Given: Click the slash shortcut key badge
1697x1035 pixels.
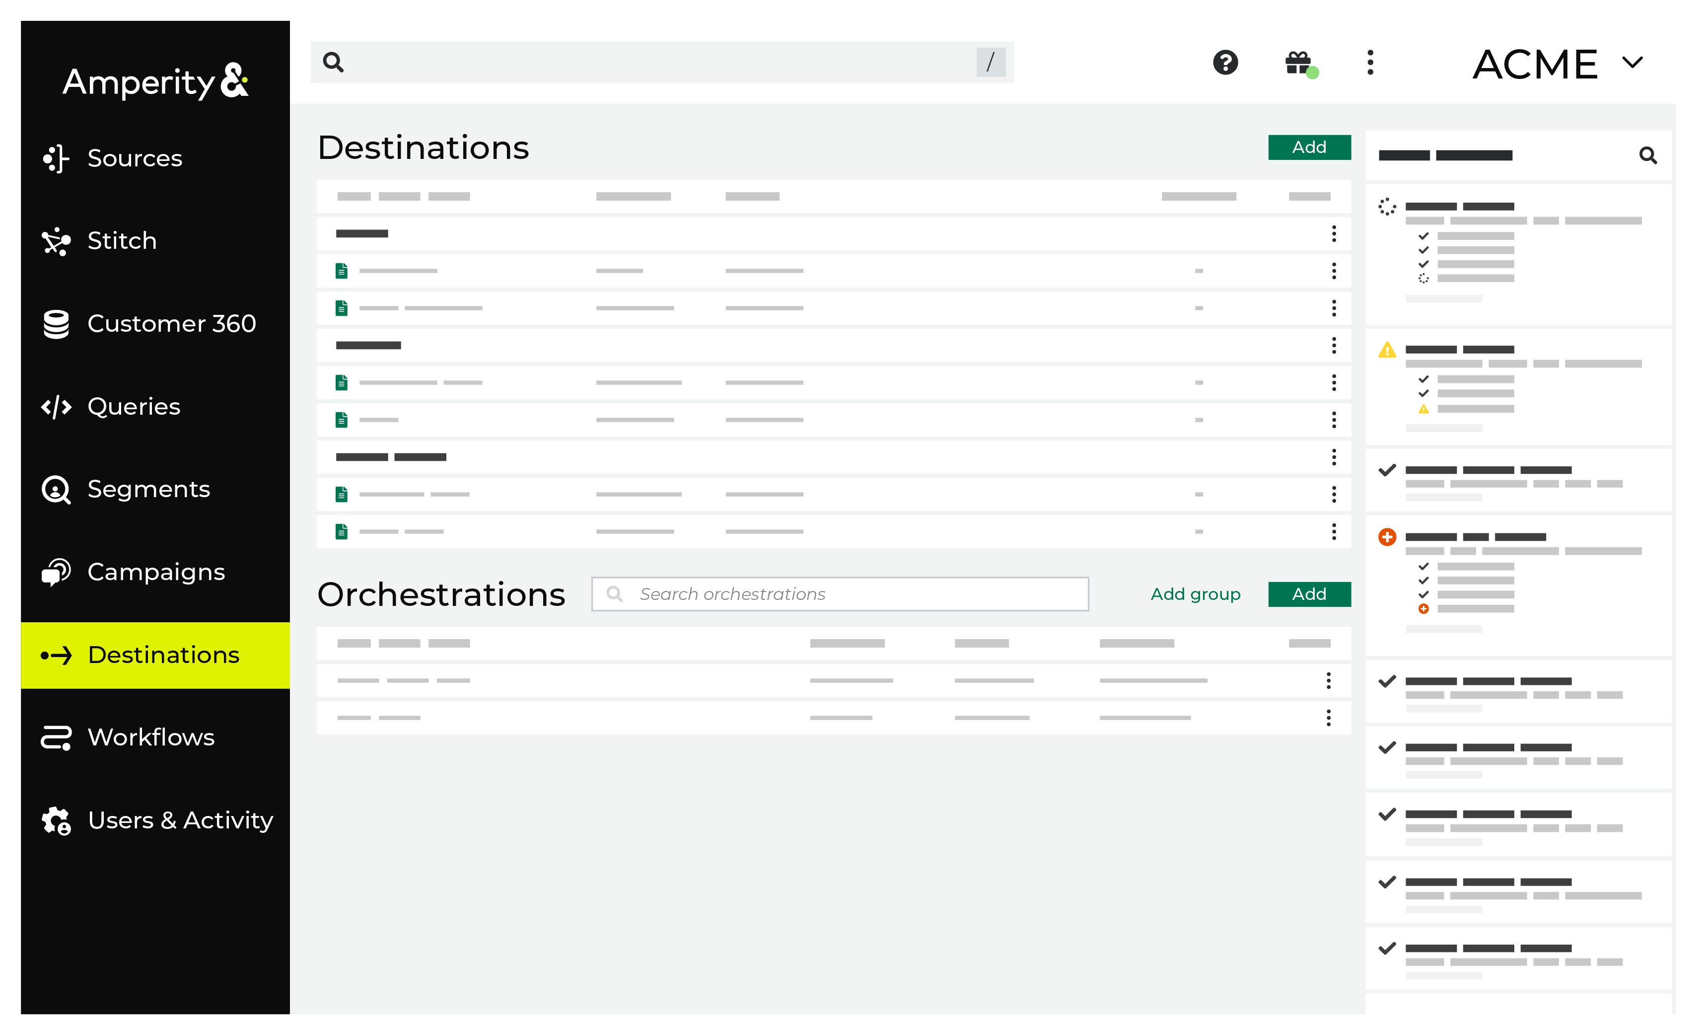Looking at the screenshot, I should click(x=990, y=62).
